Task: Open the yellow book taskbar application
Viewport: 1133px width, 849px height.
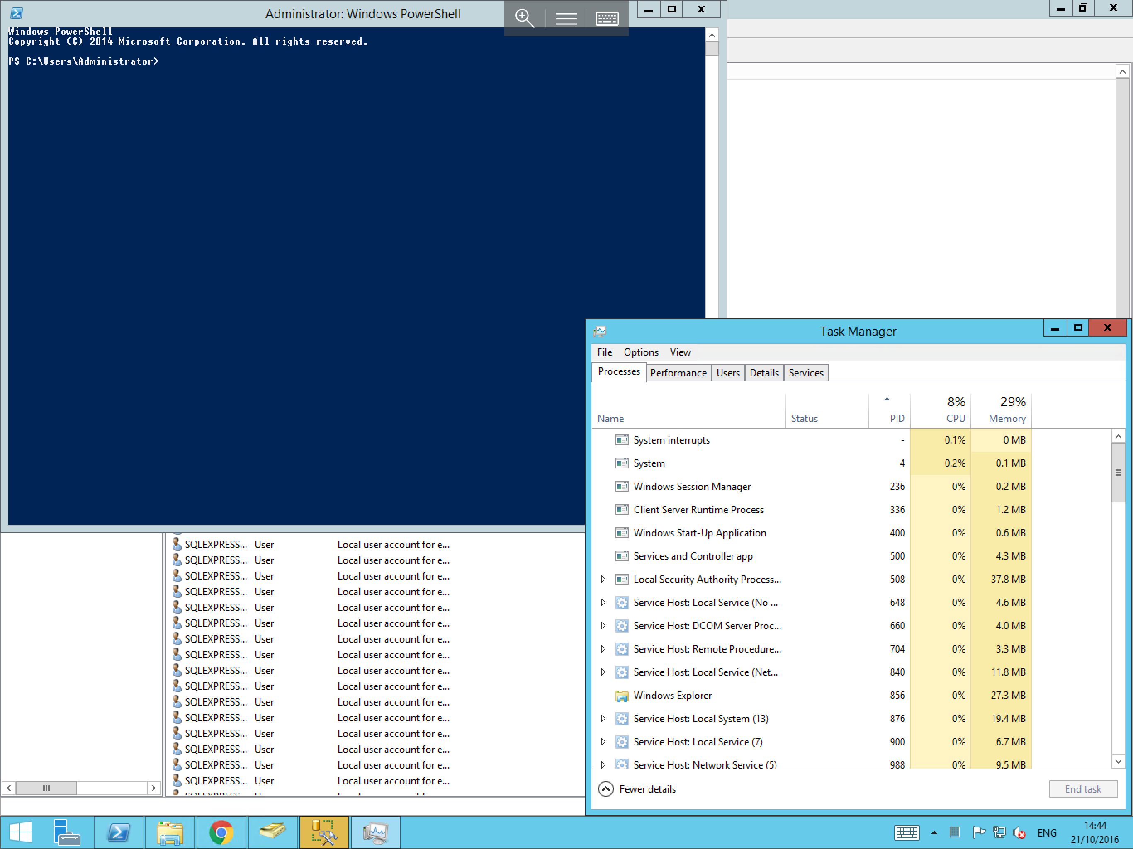Action: tap(272, 832)
